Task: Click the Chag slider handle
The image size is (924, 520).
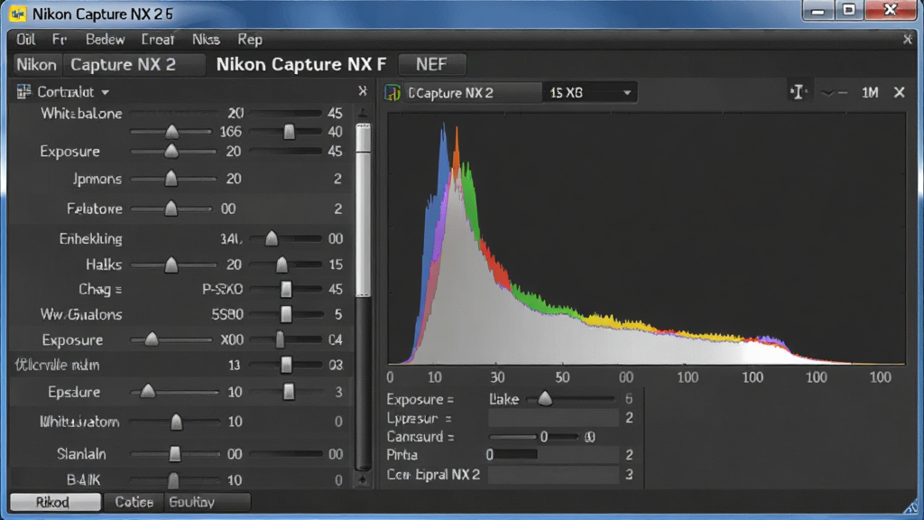Action: coord(286,290)
